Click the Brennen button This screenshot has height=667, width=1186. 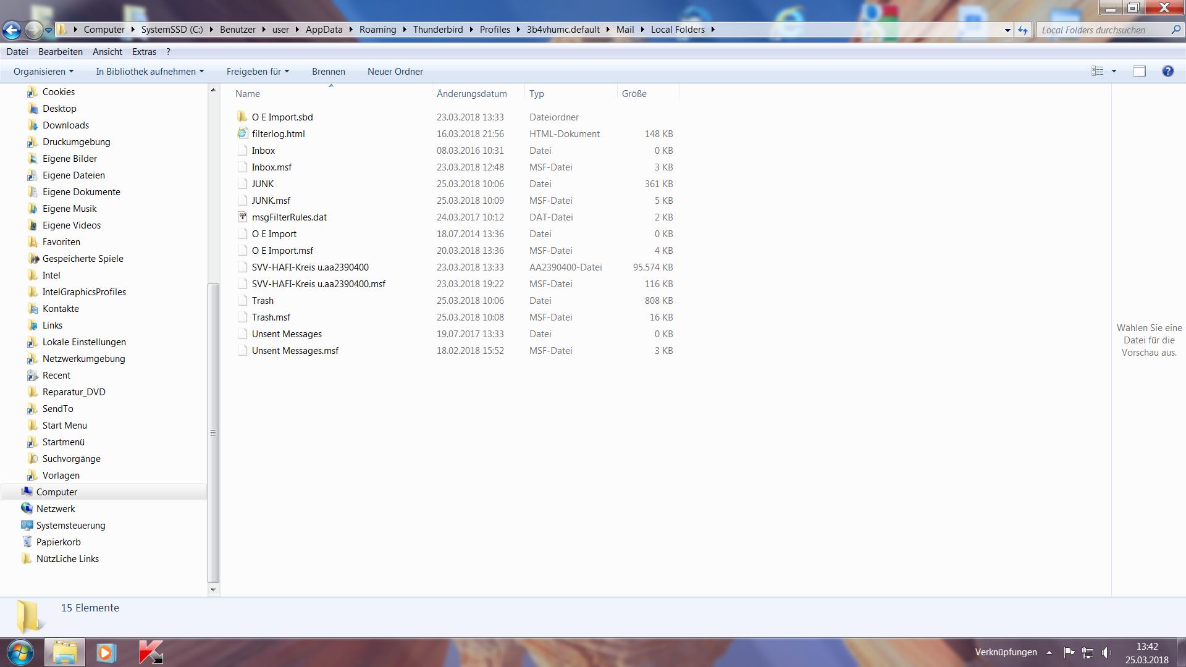tap(329, 72)
